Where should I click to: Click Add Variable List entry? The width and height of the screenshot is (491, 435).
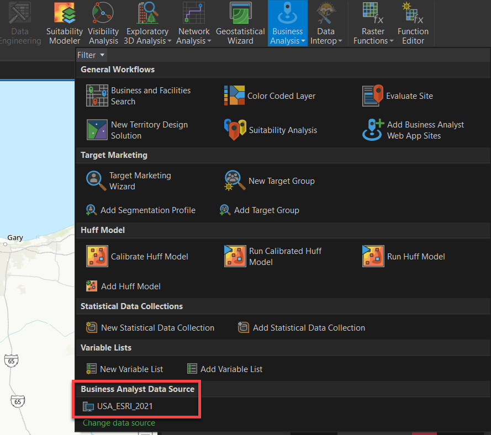click(x=225, y=369)
